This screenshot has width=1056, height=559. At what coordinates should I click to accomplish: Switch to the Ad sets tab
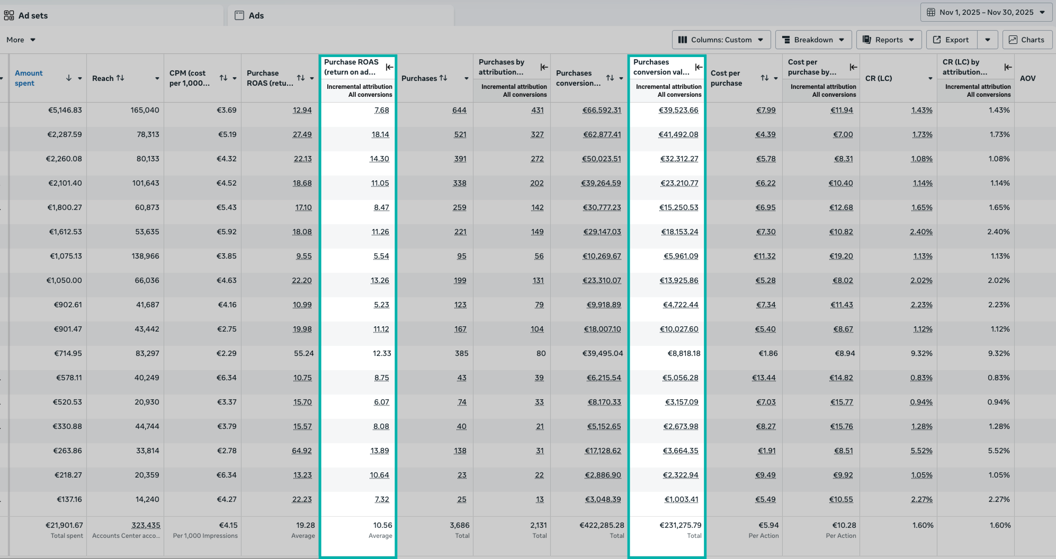pyautogui.click(x=33, y=15)
